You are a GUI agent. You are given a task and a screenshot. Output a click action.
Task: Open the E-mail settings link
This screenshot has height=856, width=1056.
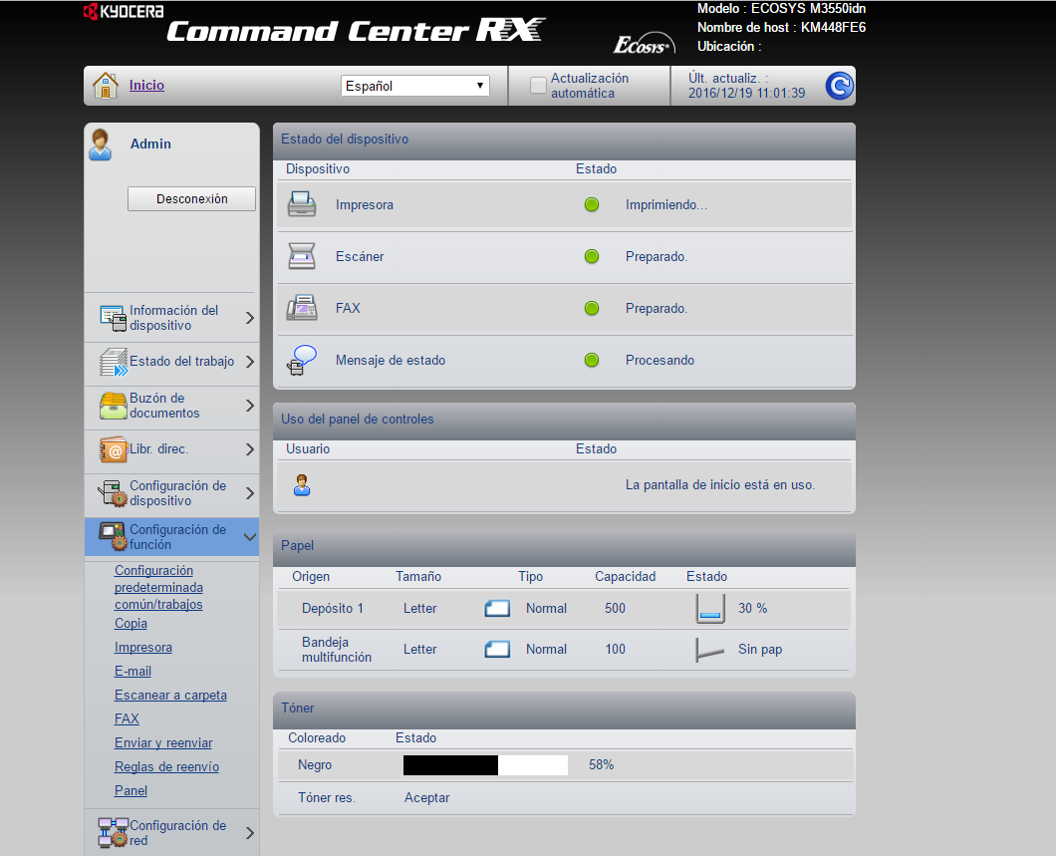pyautogui.click(x=132, y=671)
